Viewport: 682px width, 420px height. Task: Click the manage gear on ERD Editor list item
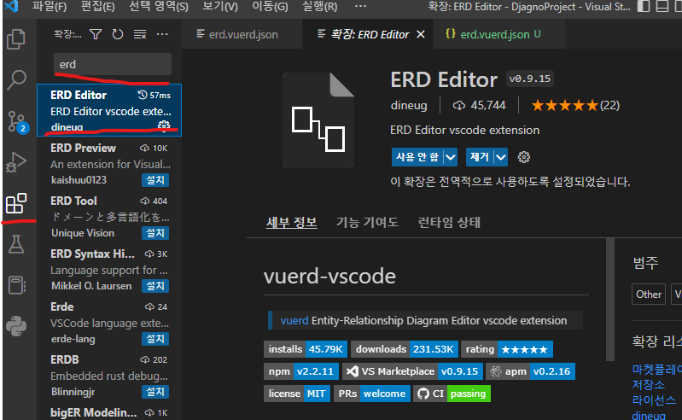click(x=164, y=125)
